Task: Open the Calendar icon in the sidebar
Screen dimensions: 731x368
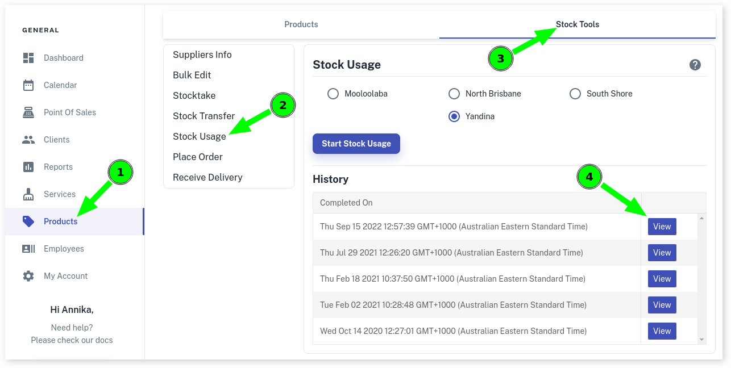Action: click(27, 85)
